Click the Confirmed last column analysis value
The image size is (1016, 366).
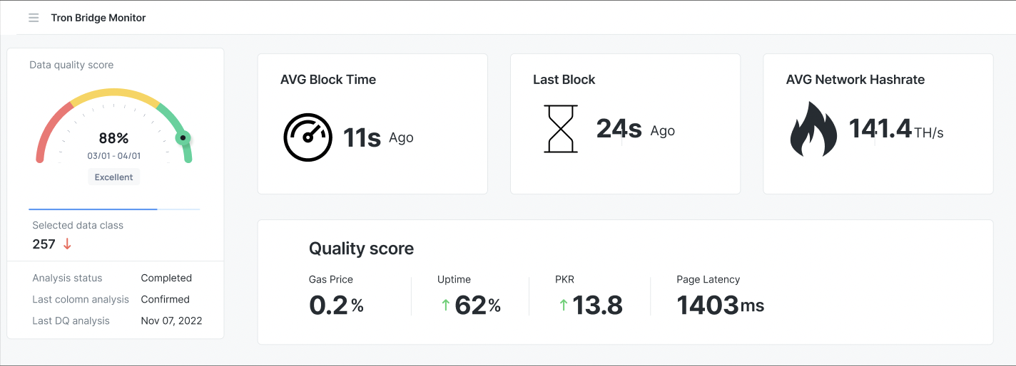[166, 300]
